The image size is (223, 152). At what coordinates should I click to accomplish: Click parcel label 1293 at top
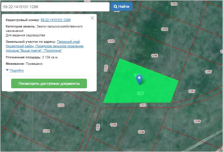tap(174, 4)
